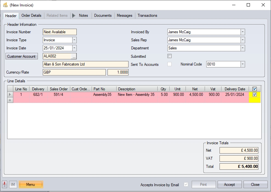
Task: Toggle the select-all checkbox in grid header
Action: click(254, 89)
